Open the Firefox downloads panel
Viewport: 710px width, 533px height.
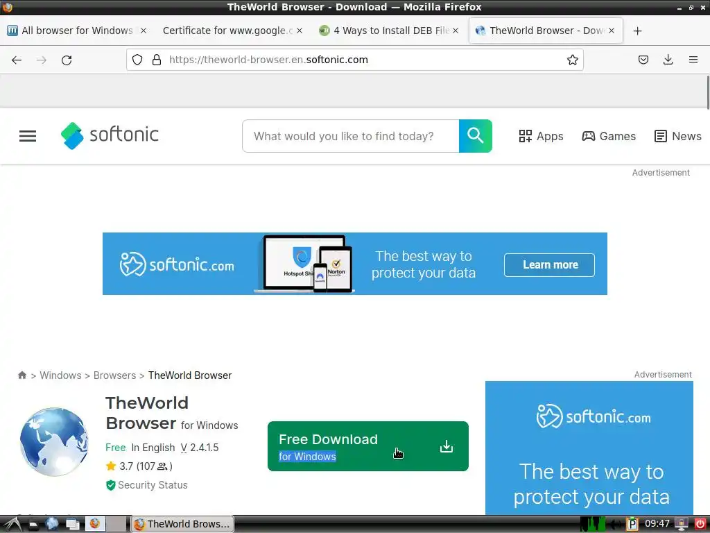[x=668, y=60]
